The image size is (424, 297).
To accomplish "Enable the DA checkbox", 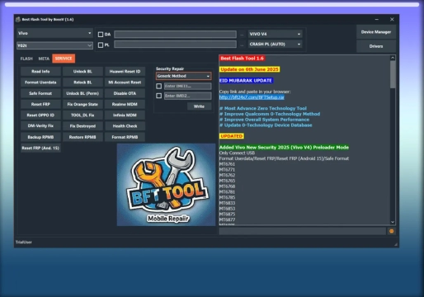I will click(x=101, y=35).
